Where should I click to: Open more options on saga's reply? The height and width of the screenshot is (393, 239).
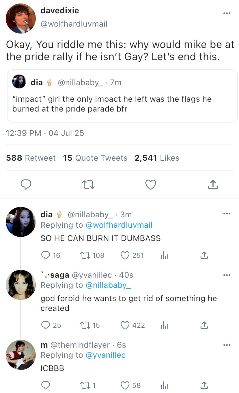[x=227, y=275]
